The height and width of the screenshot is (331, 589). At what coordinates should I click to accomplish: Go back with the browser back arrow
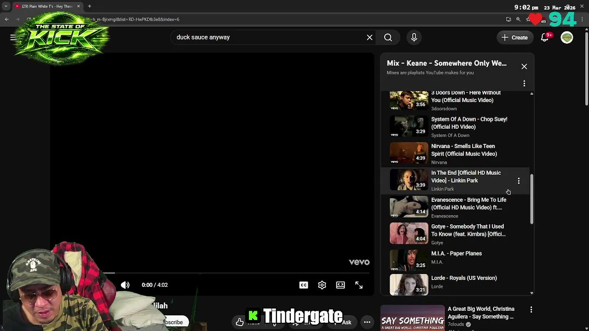tap(6, 19)
